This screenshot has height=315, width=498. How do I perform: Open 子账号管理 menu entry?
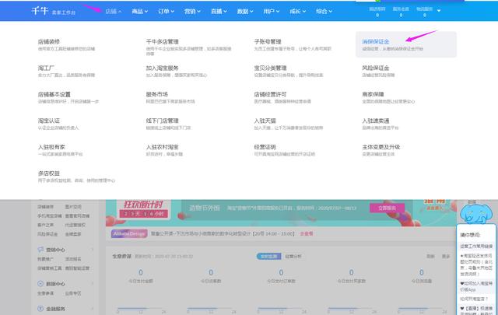pyautogui.click(x=268, y=41)
